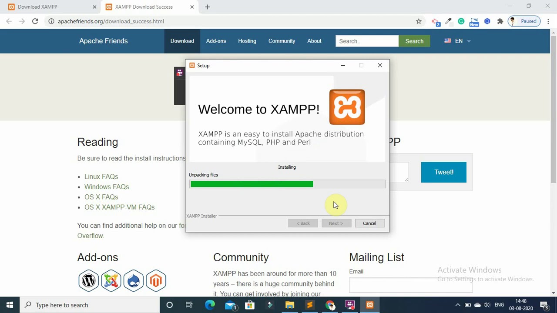Click the Chrome address bar URL
This screenshot has width=557, height=313.
(111, 21)
